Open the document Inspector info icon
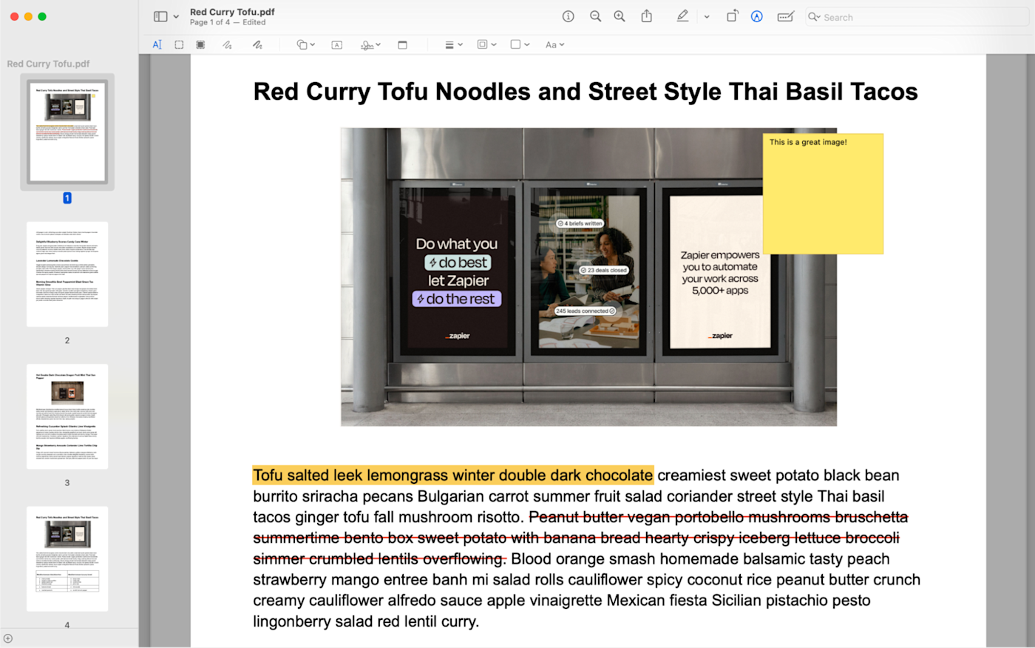The image size is (1035, 648). (568, 16)
